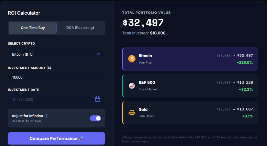Viewport: 267px width, 146px height.
Task: Click the Gold +0.1% return figure
Action: (x=247, y=116)
